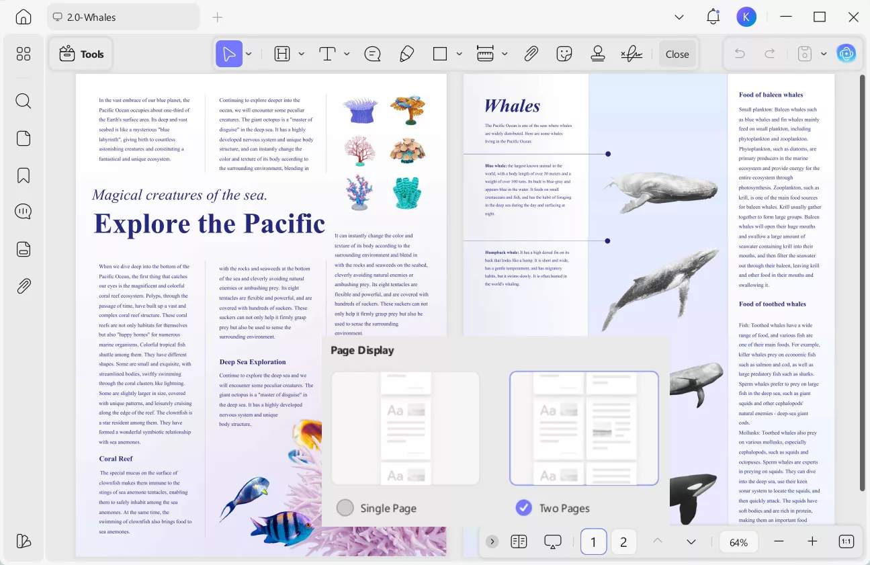Expand the text tool dropdown arrow
Image resolution: width=870 pixels, height=565 pixels.
point(347,54)
